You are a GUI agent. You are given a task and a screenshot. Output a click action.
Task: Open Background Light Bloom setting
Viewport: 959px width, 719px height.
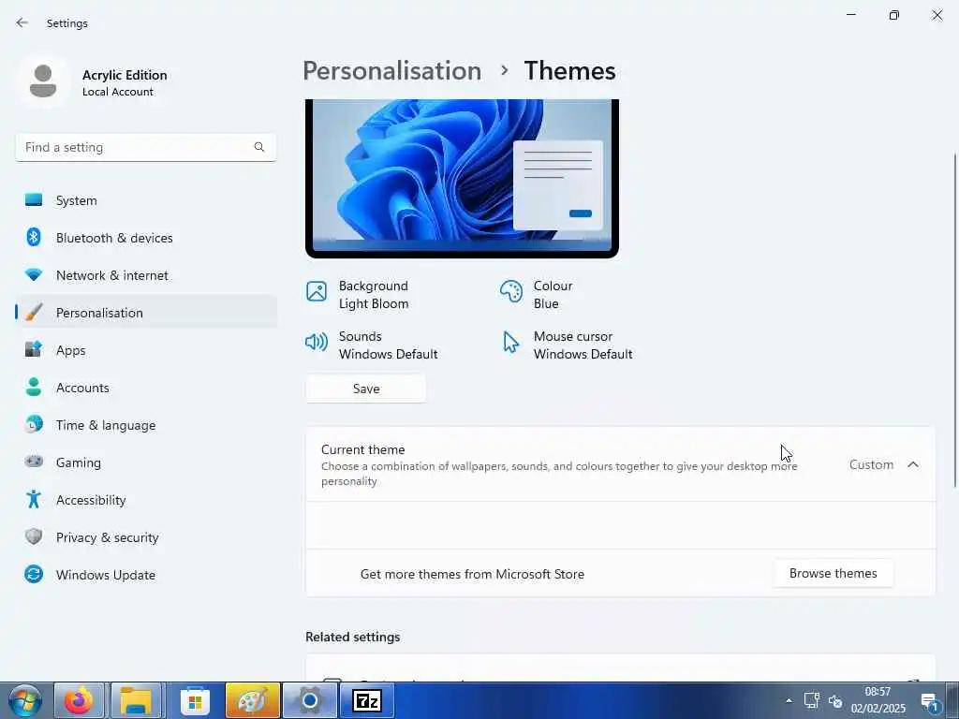click(x=358, y=295)
